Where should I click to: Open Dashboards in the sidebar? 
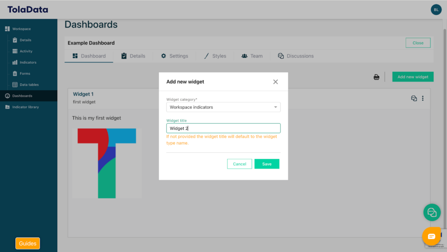point(22,96)
